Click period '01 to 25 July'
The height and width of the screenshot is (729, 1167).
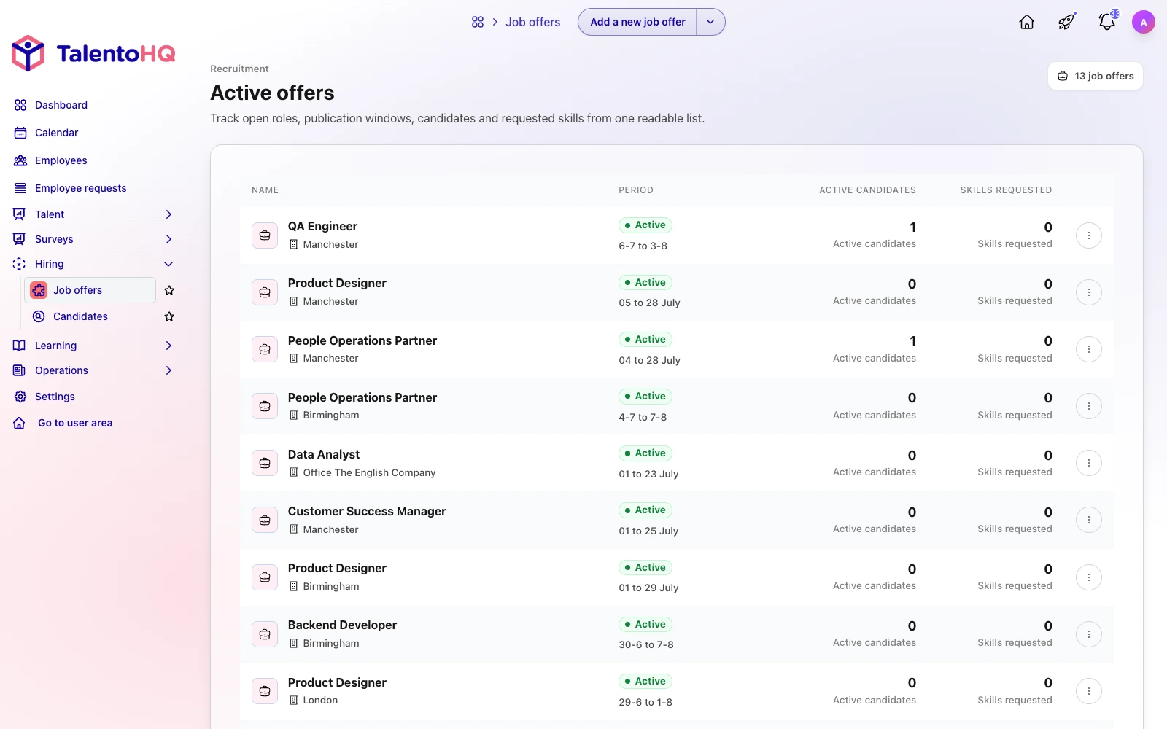[x=648, y=531]
